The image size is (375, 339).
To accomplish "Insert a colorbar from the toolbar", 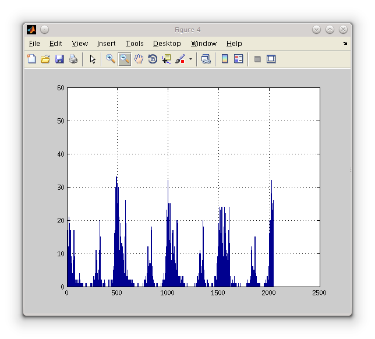I will tap(225, 59).
